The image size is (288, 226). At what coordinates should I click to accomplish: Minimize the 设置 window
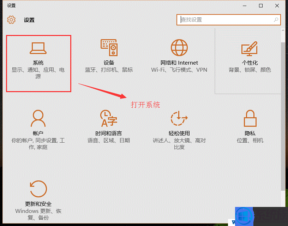pyautogui.click(x=245, y=6)
